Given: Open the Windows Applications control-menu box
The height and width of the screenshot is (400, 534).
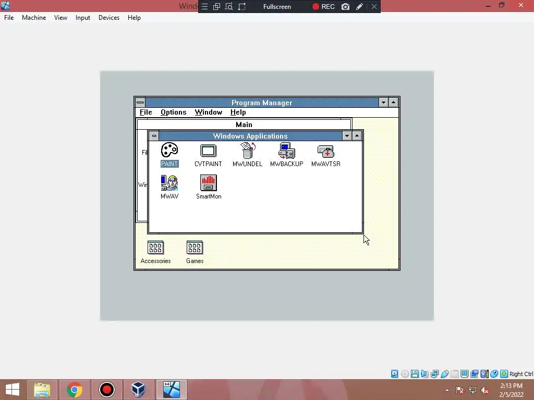Looking at the screenshot, I should 154,136.
